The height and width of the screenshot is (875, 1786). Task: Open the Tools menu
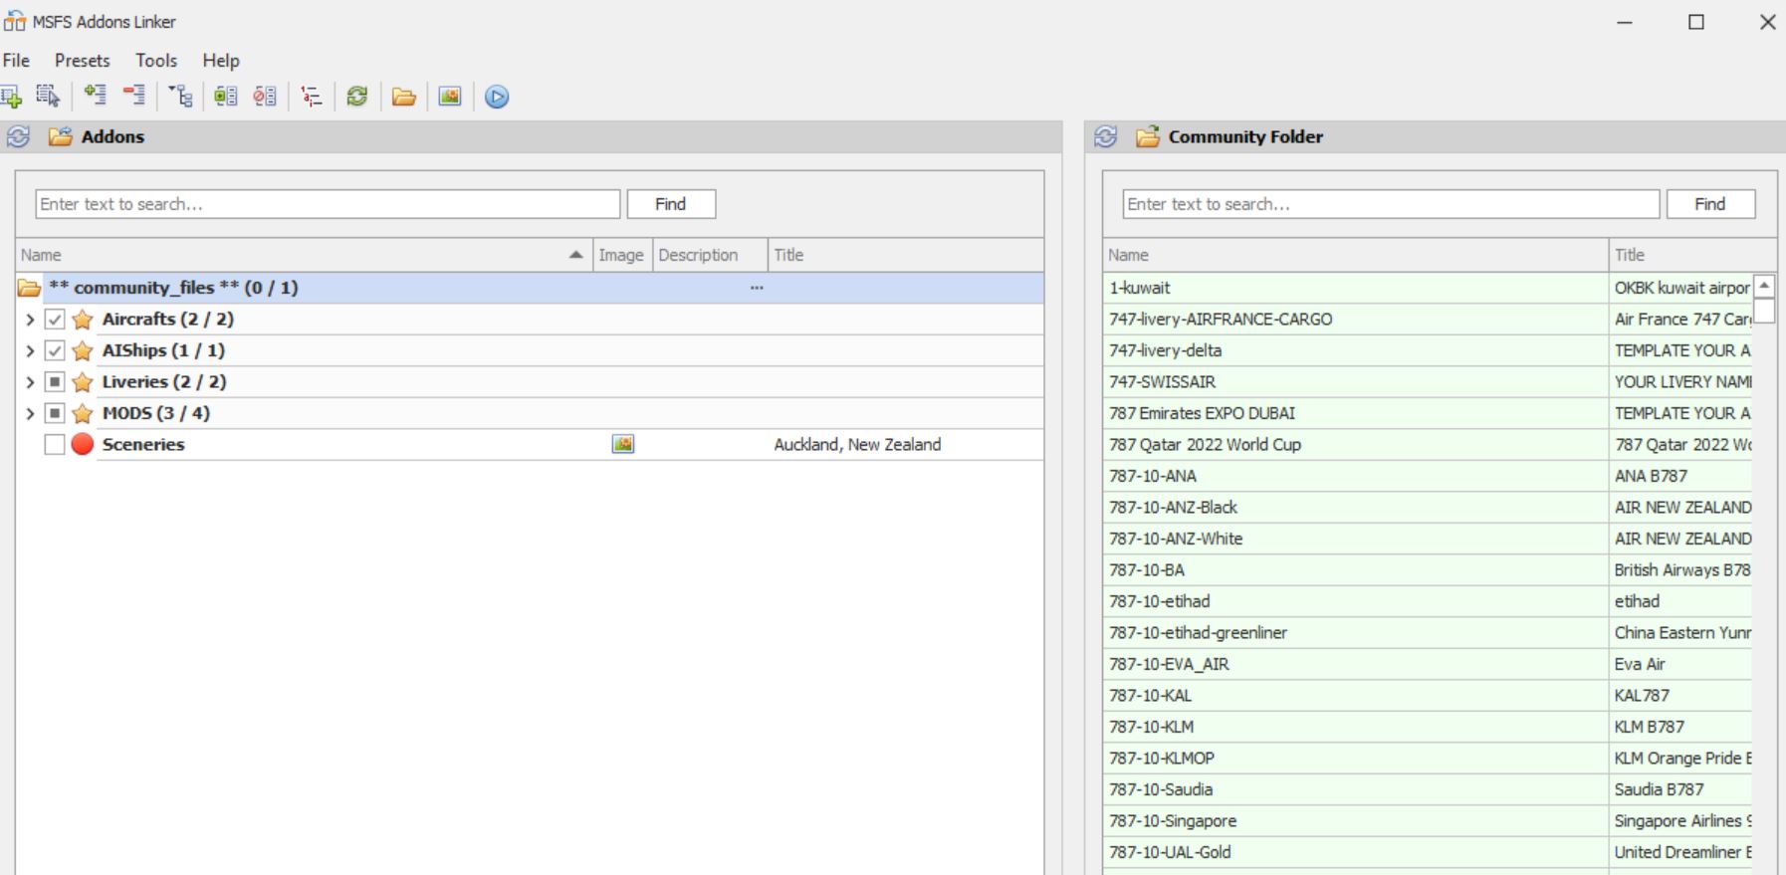(x=156, y=61)
